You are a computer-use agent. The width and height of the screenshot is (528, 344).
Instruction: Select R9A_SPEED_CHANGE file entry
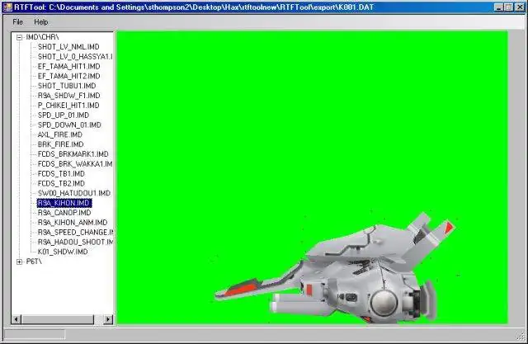click(75, 233)
